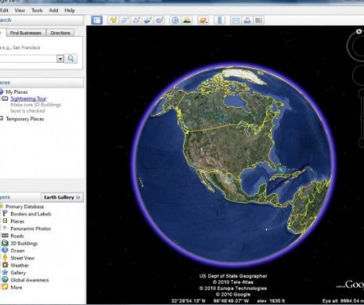Click the Global Awareness globe icon

pyautogui.click(x=5, y=280)
